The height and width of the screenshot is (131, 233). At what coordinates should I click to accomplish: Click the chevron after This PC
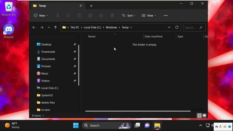(82, 28)
